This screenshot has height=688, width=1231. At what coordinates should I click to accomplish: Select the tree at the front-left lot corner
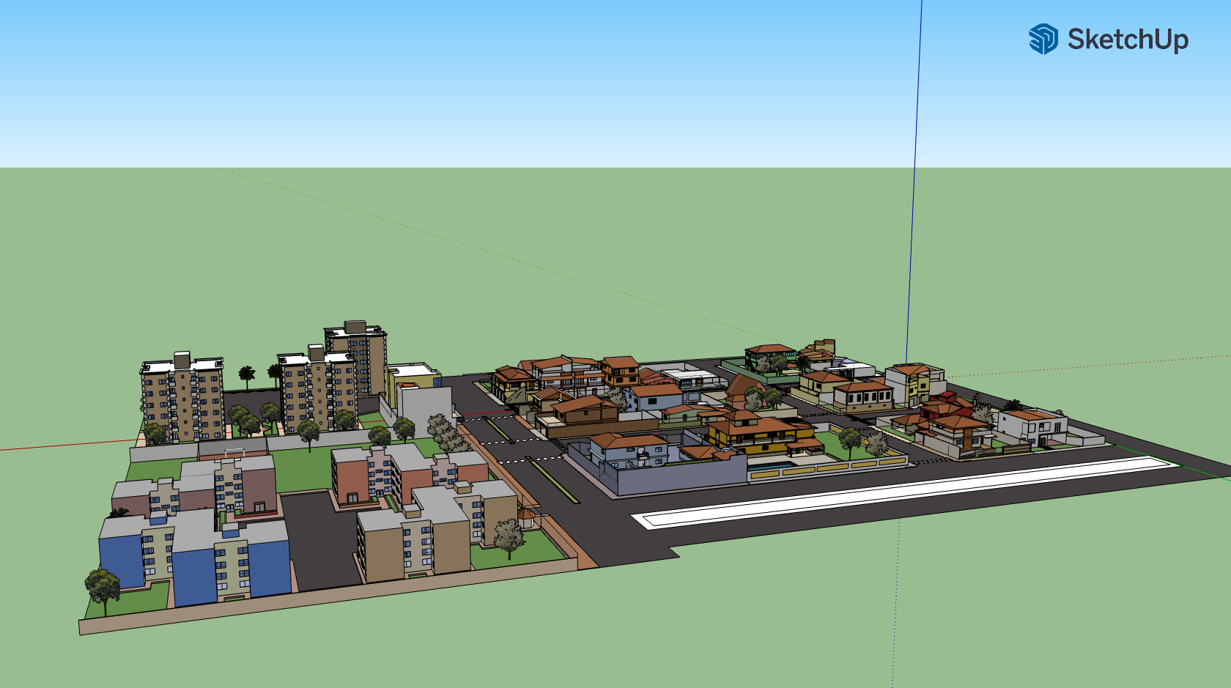pyautogui.click(x=102, y=588)
